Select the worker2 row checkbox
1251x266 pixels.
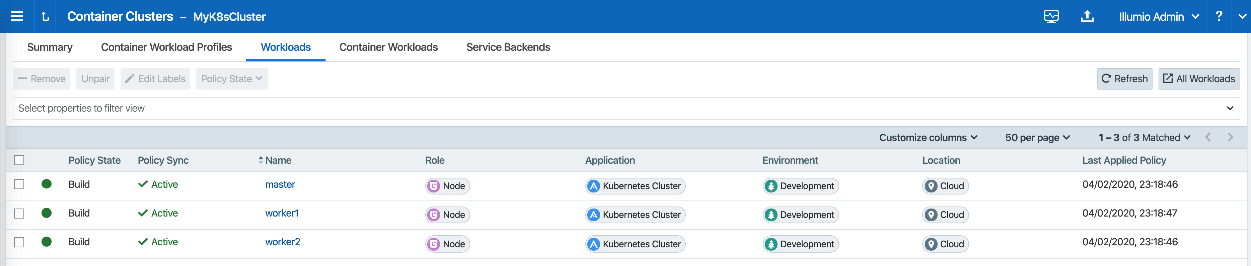tap(19, 242)
